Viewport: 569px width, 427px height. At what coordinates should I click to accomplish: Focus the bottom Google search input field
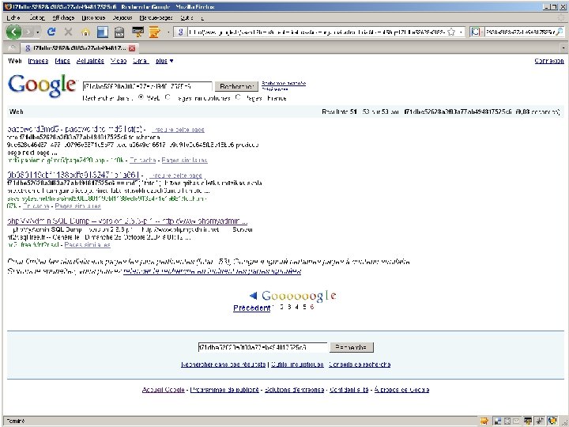pos(262,347)
